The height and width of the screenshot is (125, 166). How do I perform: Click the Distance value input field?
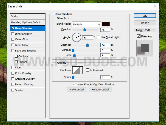point(105,45)
